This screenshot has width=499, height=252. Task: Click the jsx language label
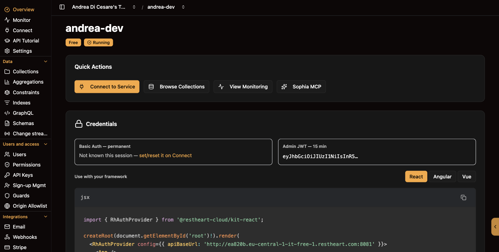coord(85,197)
